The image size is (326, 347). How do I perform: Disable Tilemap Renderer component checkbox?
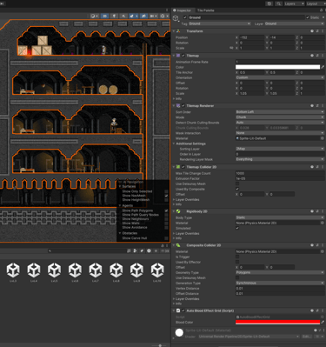coord(183,106)
